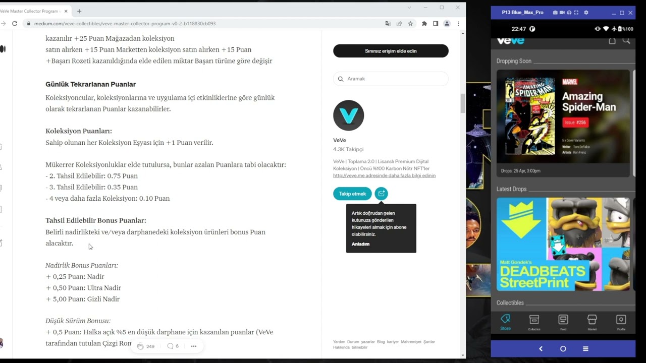The image size is (646, 363).
Task: Open VeVe search with the magnifier icon
Action: [x=626, y=41]
